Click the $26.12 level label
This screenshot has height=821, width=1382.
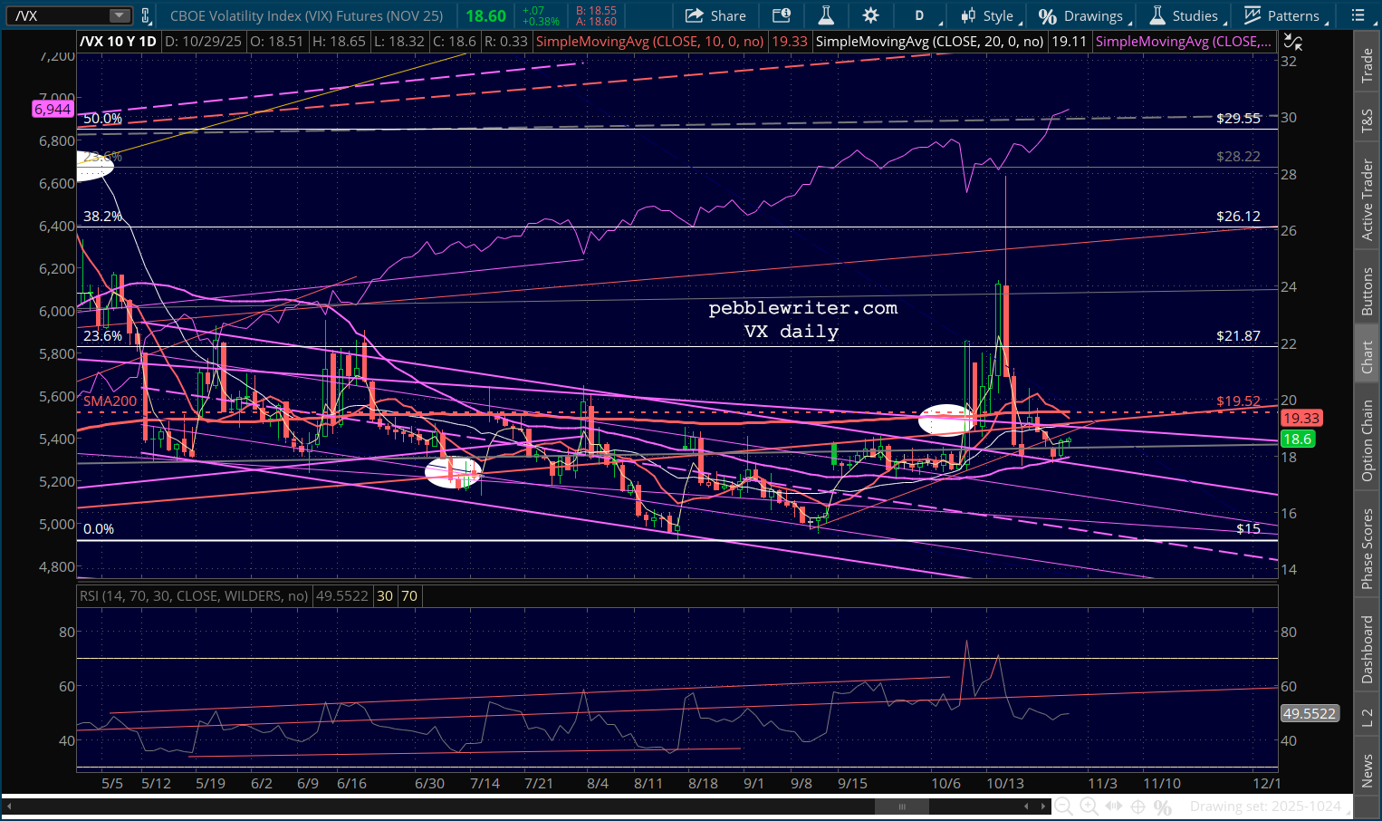1238,216
